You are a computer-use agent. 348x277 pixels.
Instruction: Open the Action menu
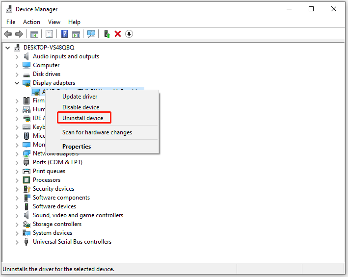point(31,22)
